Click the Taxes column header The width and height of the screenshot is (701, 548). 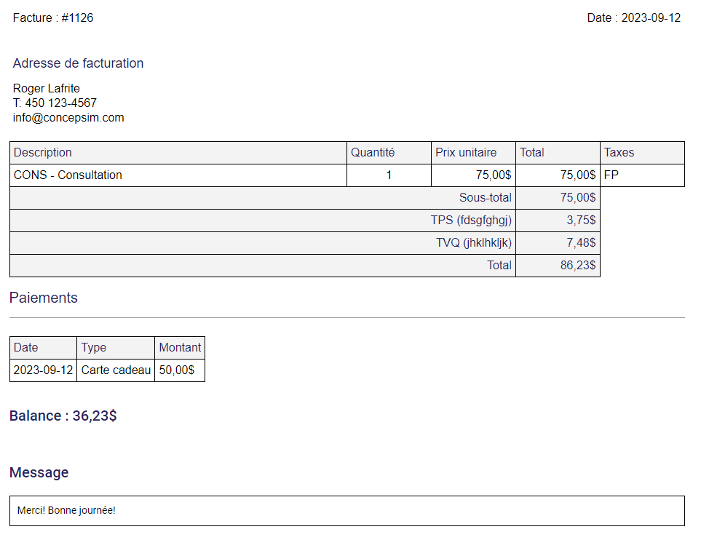[619, 153]
